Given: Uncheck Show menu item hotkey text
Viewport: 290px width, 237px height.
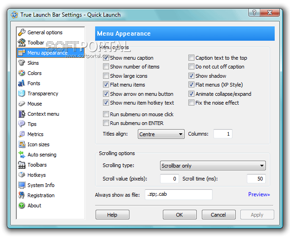Looking at the screenshot, I should [106, 103].
